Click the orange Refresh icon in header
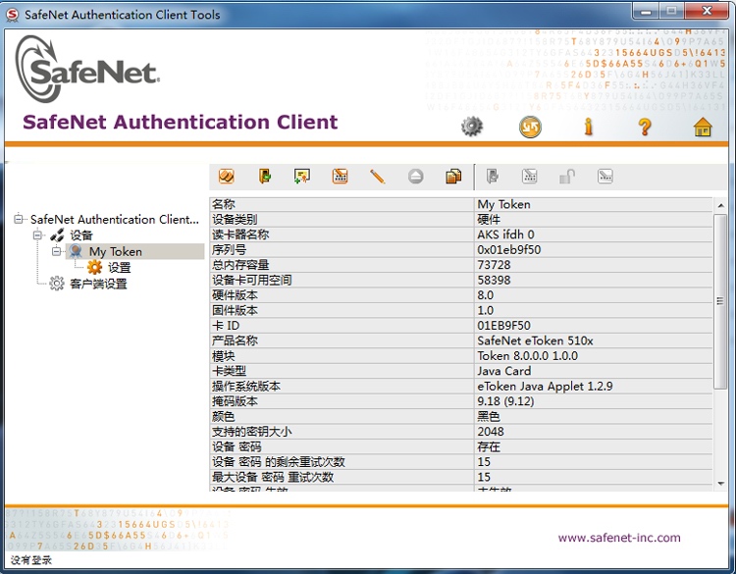This screenshot has height=574, width=736. pos(530,127)
